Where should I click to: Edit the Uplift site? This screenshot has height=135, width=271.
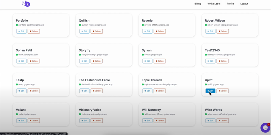[x=210, y=91]
